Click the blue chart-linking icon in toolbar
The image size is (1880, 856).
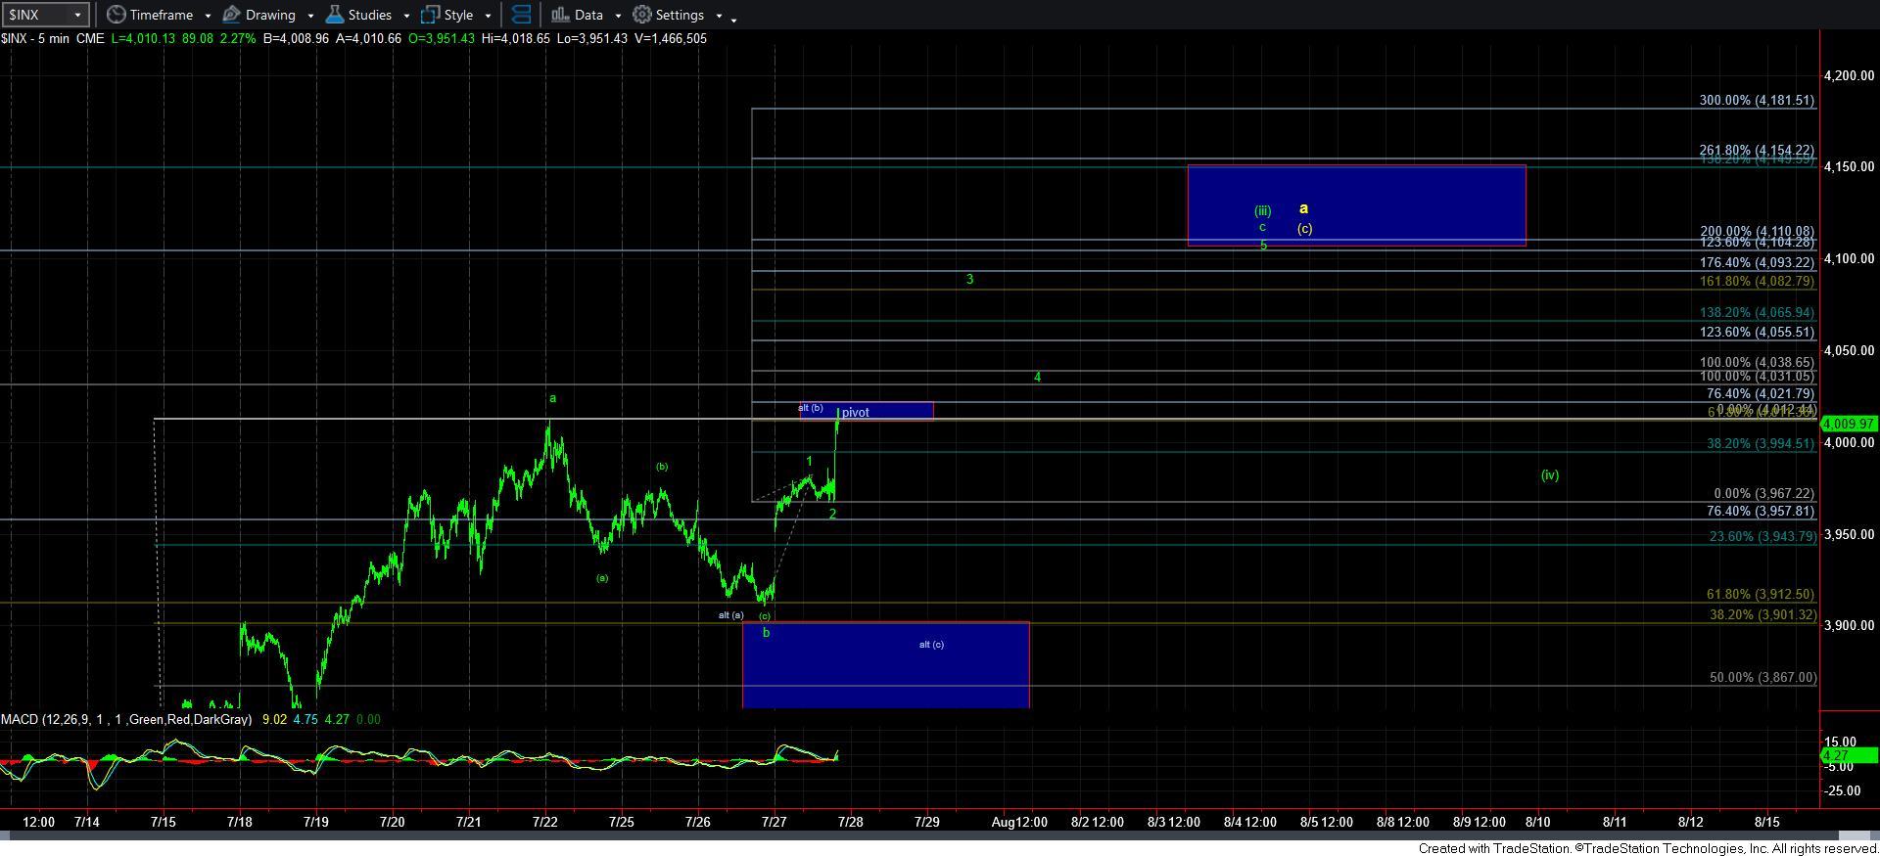(x=521, y=15)
